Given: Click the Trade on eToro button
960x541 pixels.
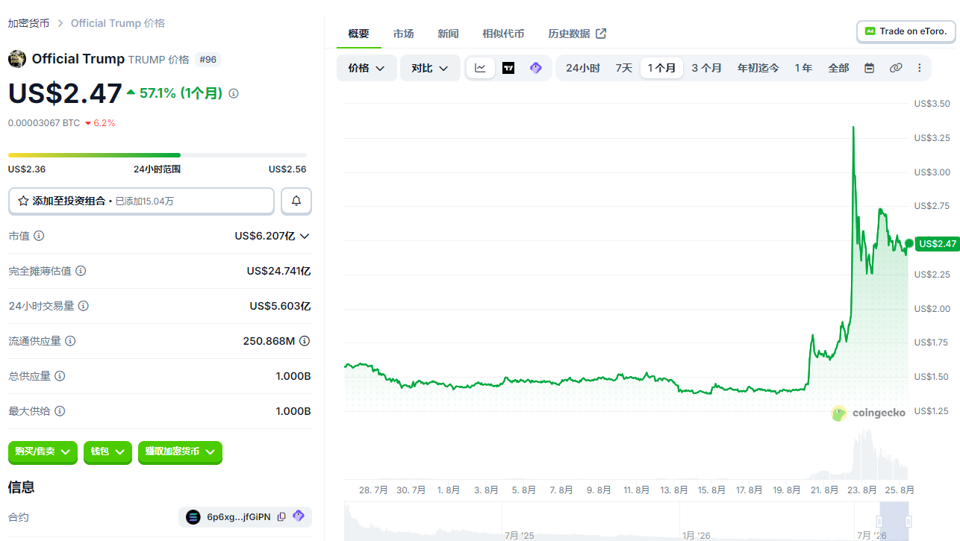Looking at the screenshot, I should (906, 31).
